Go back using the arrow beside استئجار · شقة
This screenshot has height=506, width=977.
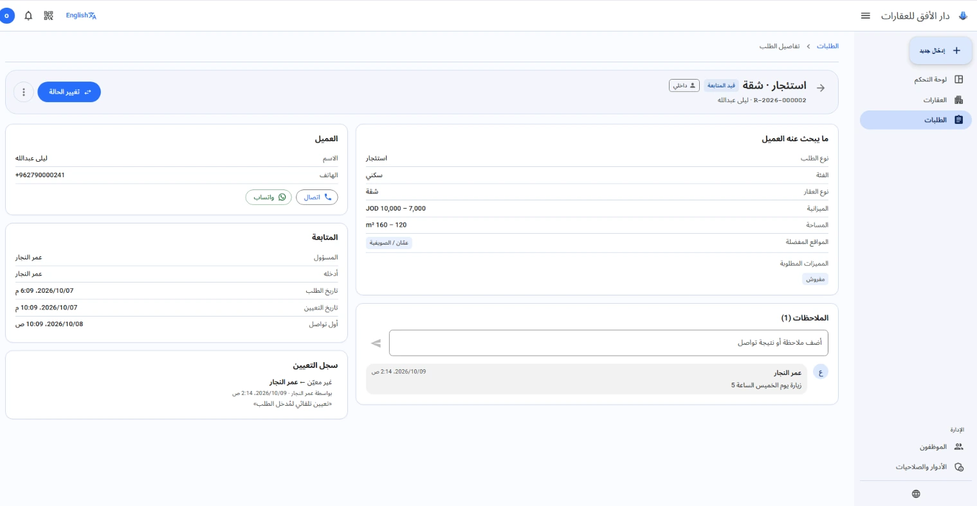pos(821,88)
